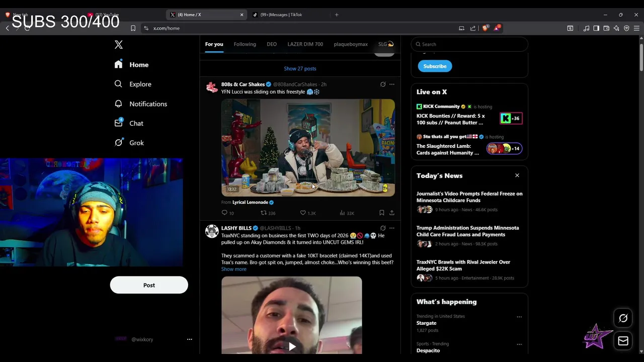The image size is (644, 362).
Task: Click the white Post button
Action: pos(149,285)
